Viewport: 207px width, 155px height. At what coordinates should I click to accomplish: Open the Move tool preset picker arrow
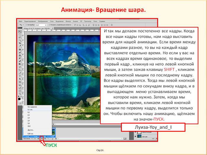pos(23,25)
